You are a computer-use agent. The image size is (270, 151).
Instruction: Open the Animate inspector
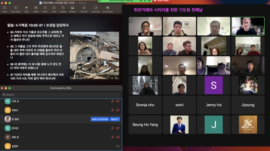pos(96,9)
